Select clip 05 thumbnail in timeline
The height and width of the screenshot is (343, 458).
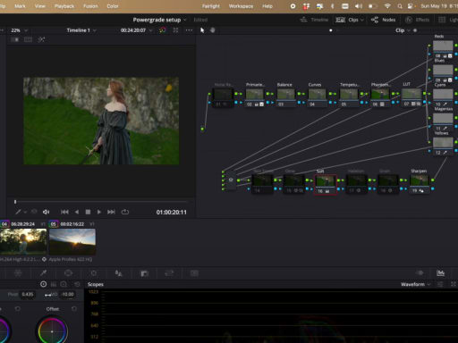pyautogui.click(x=72, y=241)
